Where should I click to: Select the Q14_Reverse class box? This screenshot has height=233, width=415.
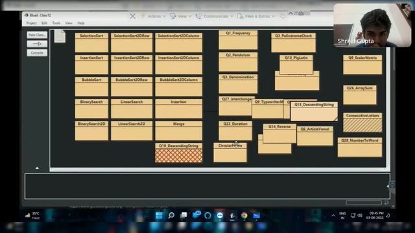click(x=279, y=133)
